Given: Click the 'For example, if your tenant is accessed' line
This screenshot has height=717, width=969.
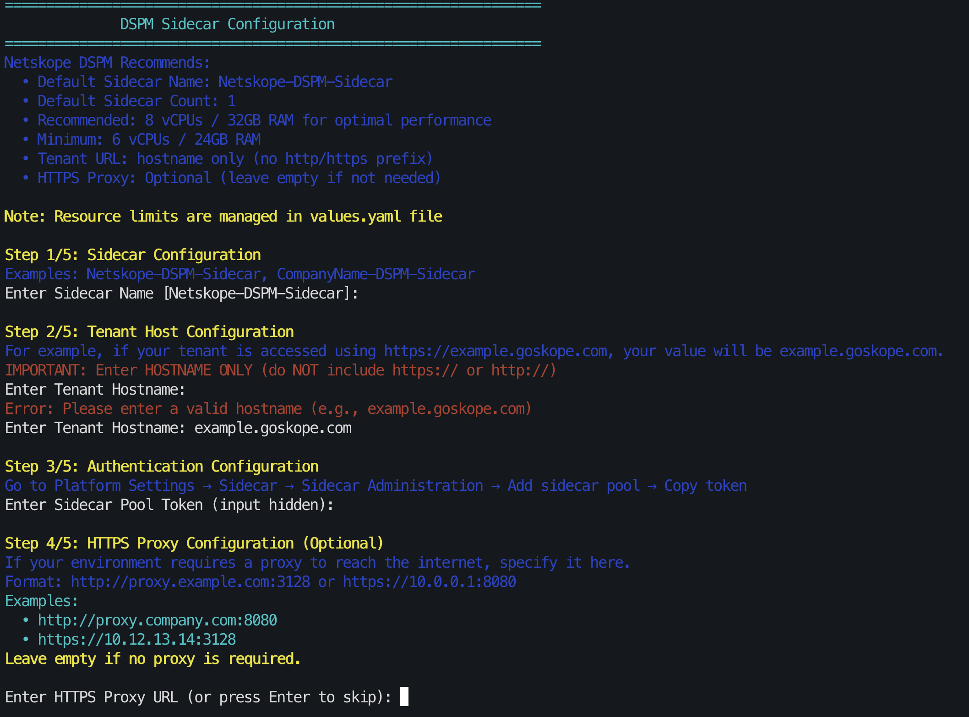Looking at the screenshot, I should (x=474, y=351).
